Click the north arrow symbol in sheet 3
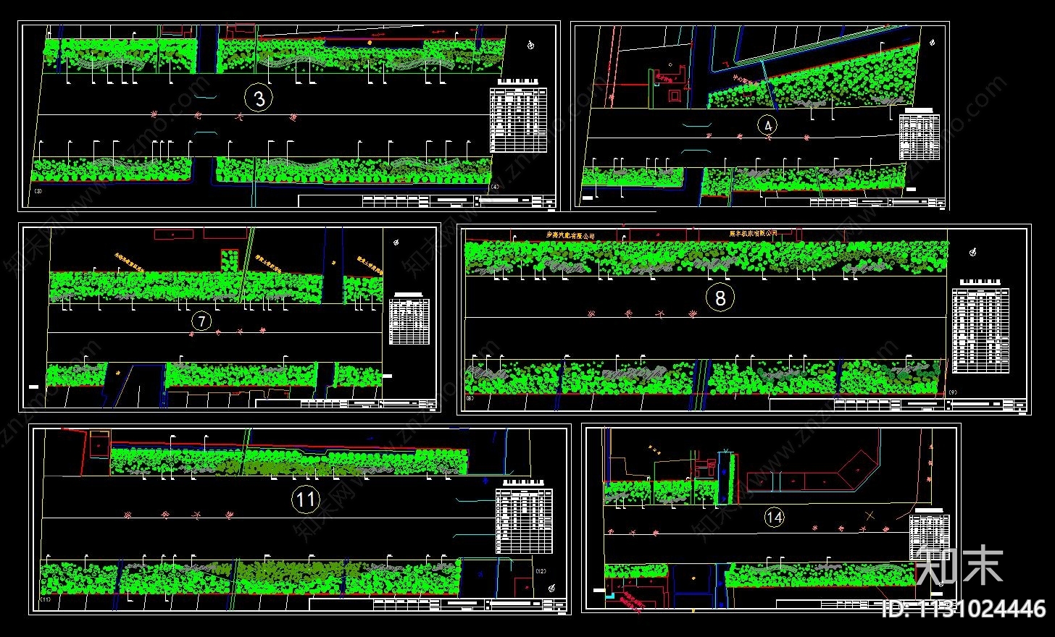This screenshot has width=1055, height=637. 531,46
